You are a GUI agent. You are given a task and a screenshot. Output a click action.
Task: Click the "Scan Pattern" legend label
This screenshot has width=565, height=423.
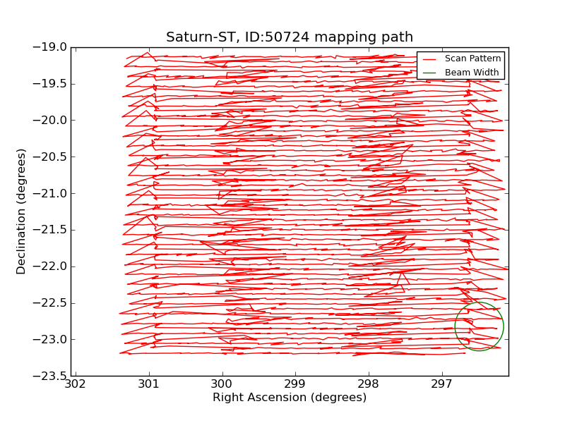click(x=472, y=59)
